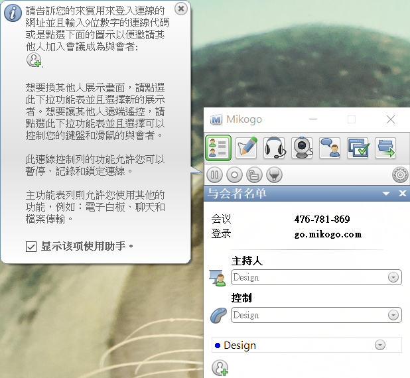Open the file transfer folder icon

point(385,148)
